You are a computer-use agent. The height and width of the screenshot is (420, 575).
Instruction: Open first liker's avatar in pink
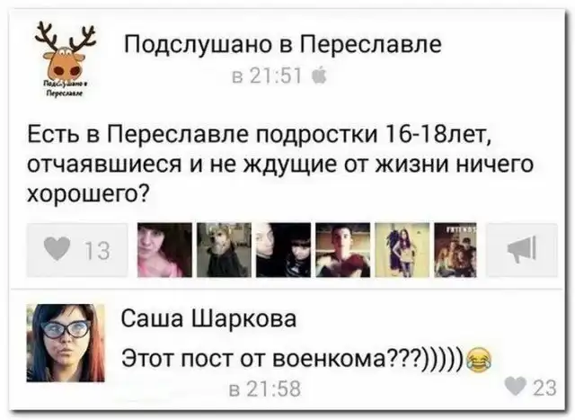point(164,250)
